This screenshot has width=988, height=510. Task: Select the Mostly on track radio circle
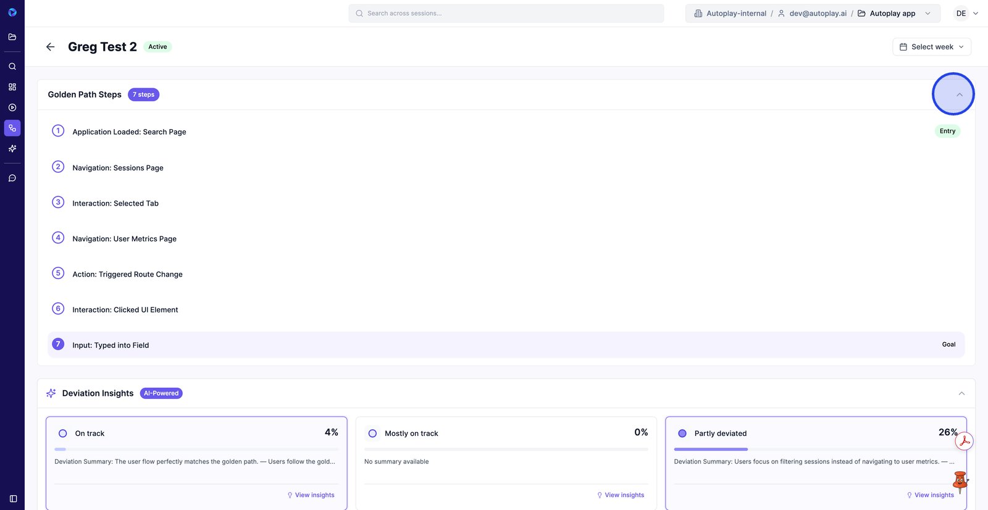(372, 433)
